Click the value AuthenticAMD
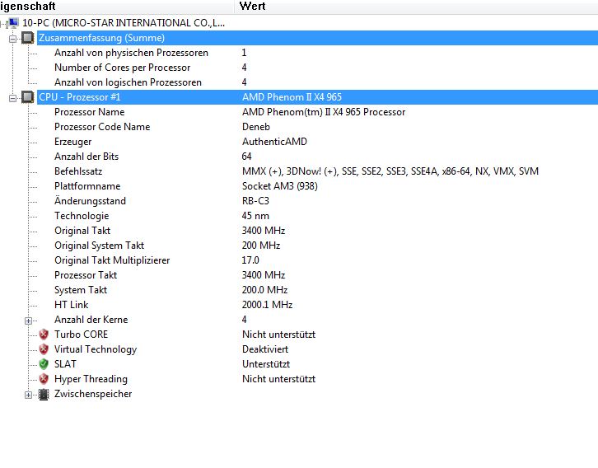This screenshot has width=598, height=468. pyautogui.click(x=274, y=142)
